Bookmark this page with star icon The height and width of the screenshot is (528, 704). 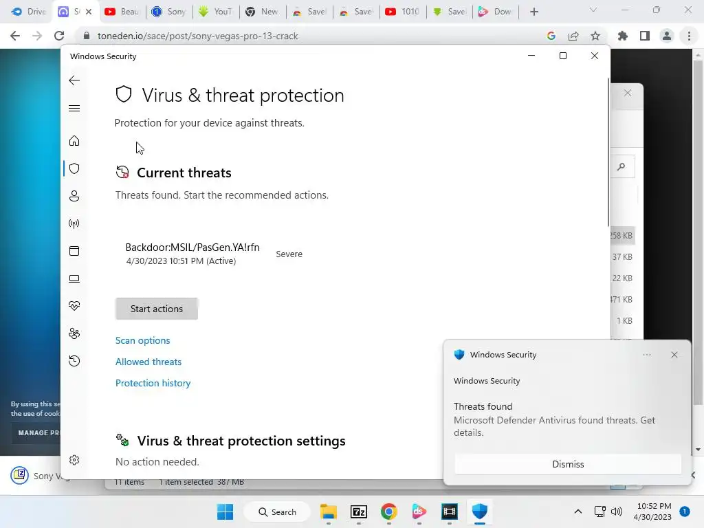coord(595,36)
